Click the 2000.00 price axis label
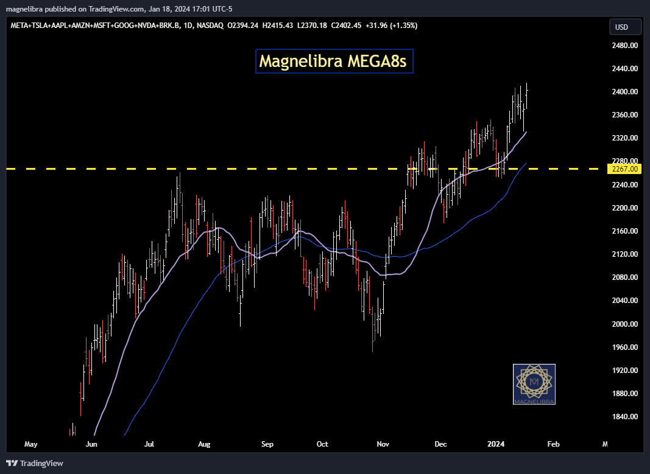This screenshot has height=474, width=650. coord(624,324)
